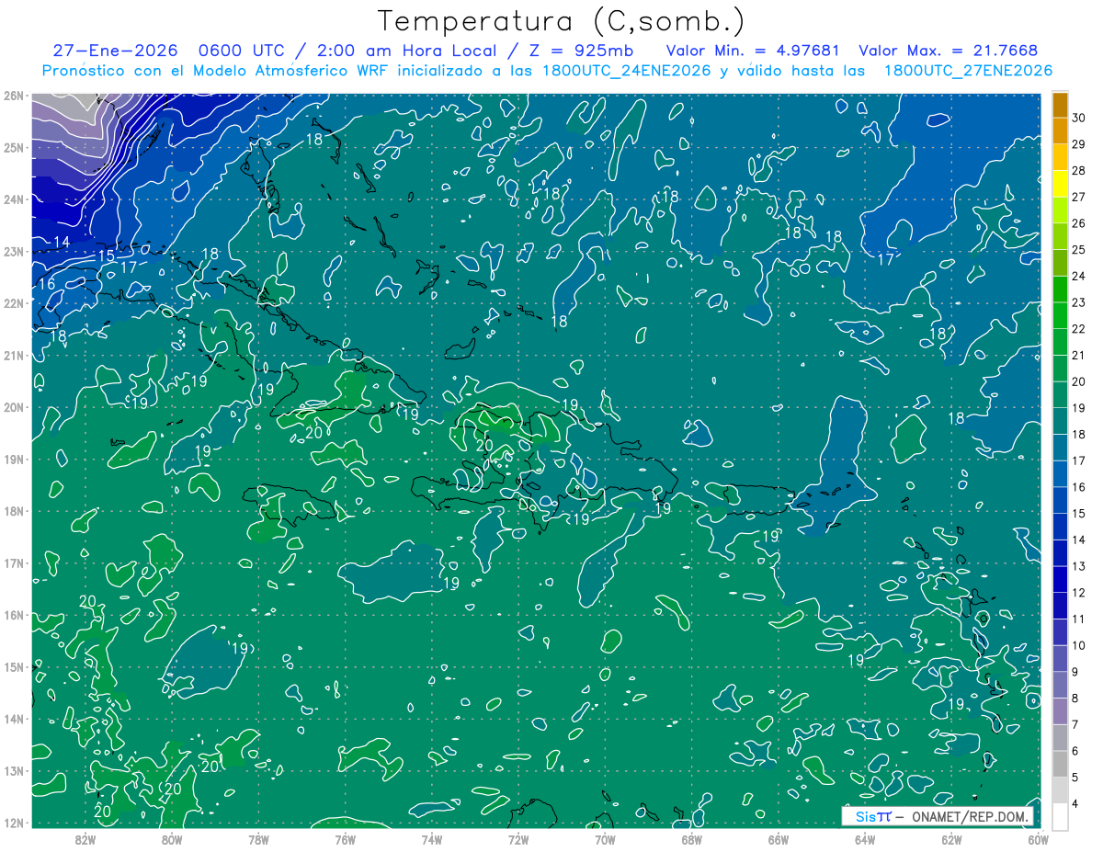Click the lime legend swatch between 26 and 27
Screen dimensions: 1103x852
(1060, 210)
